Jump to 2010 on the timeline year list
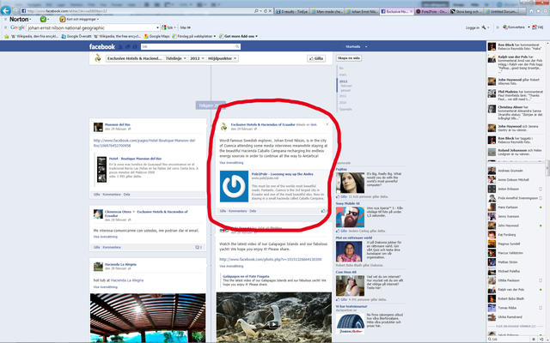550x343 pixels. coord(343,103)
